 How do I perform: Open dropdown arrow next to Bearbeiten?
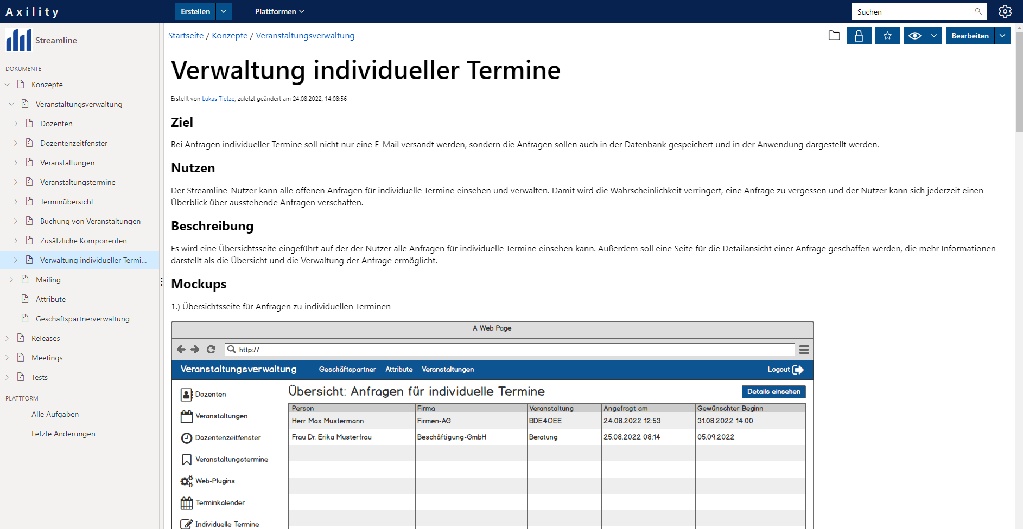click(x=1002, y=36)
